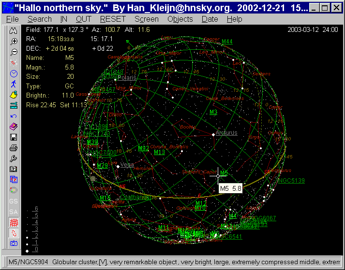
Task: Click the yellow bell icon
Action: pos(14,95)
